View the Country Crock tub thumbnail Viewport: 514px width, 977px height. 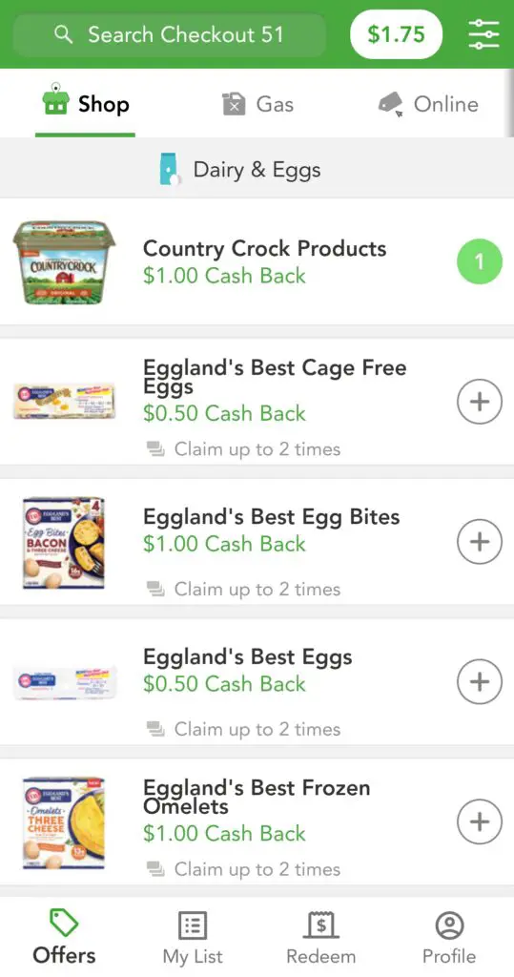(x=64, y=261)
